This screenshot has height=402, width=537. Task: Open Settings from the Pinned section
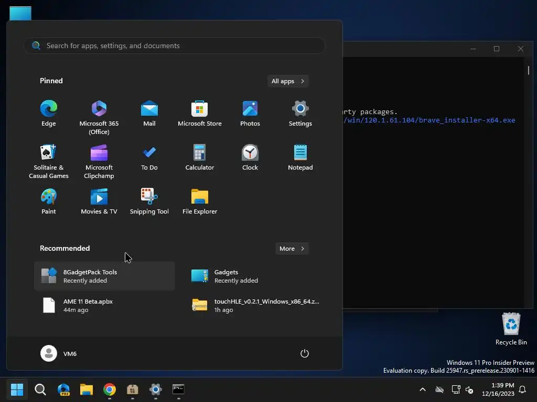[x=300, y=114]
